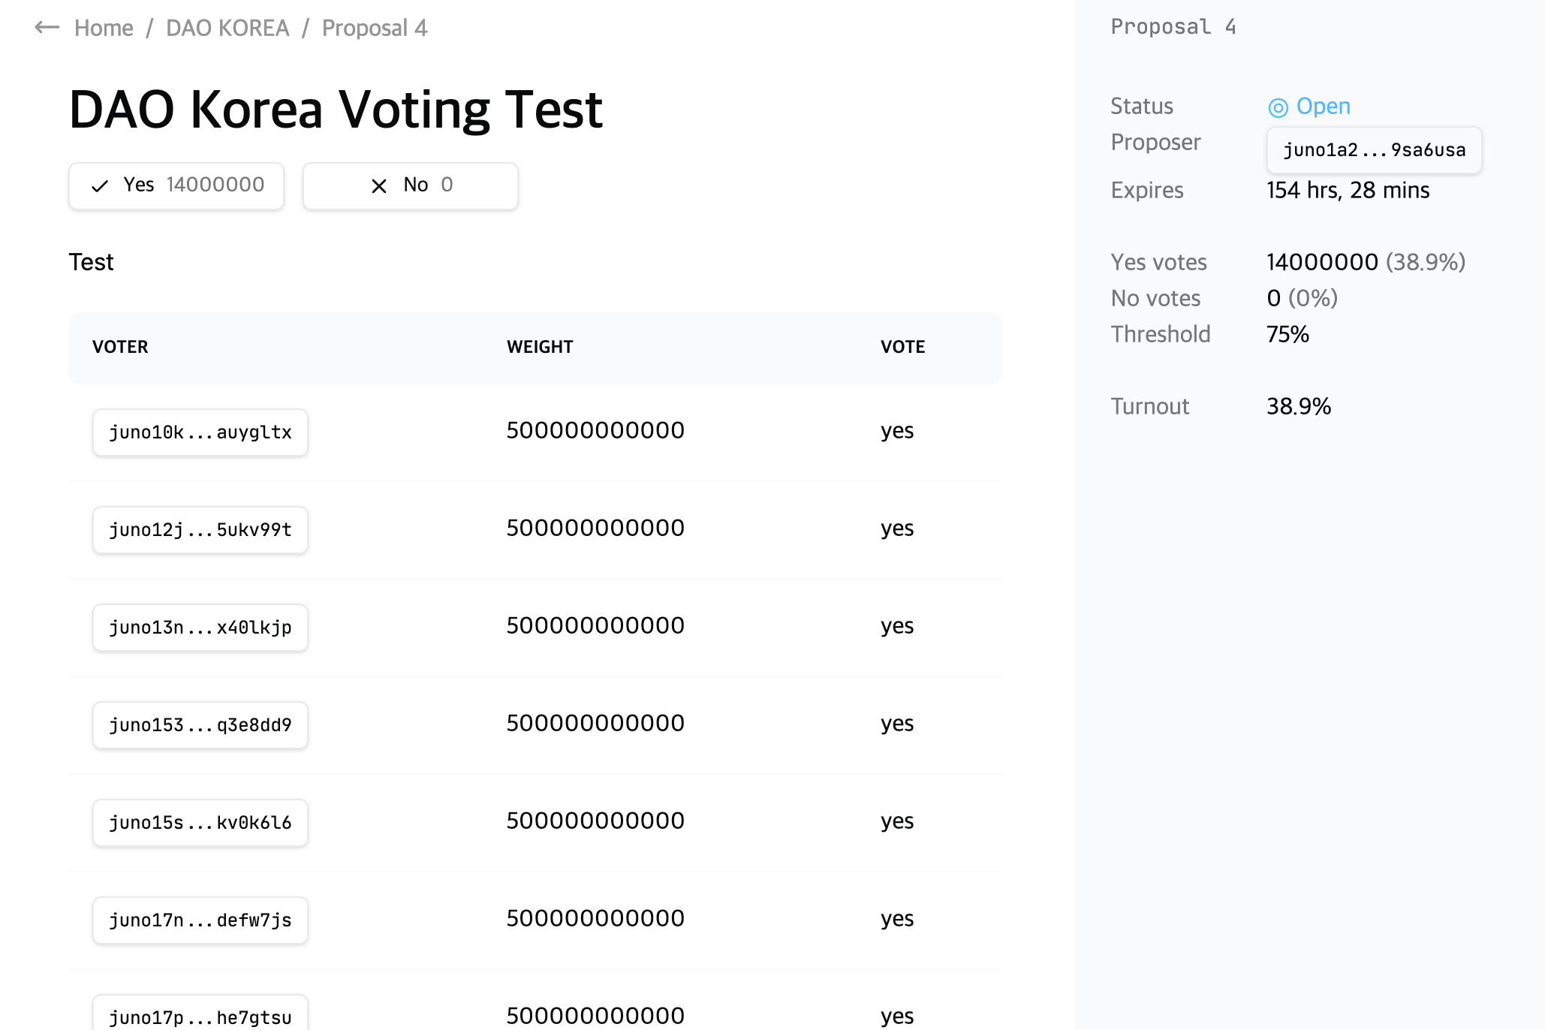The image size is (1545, 1030).
Task: Click the Open status circle icon
Action: (1278, 107)
